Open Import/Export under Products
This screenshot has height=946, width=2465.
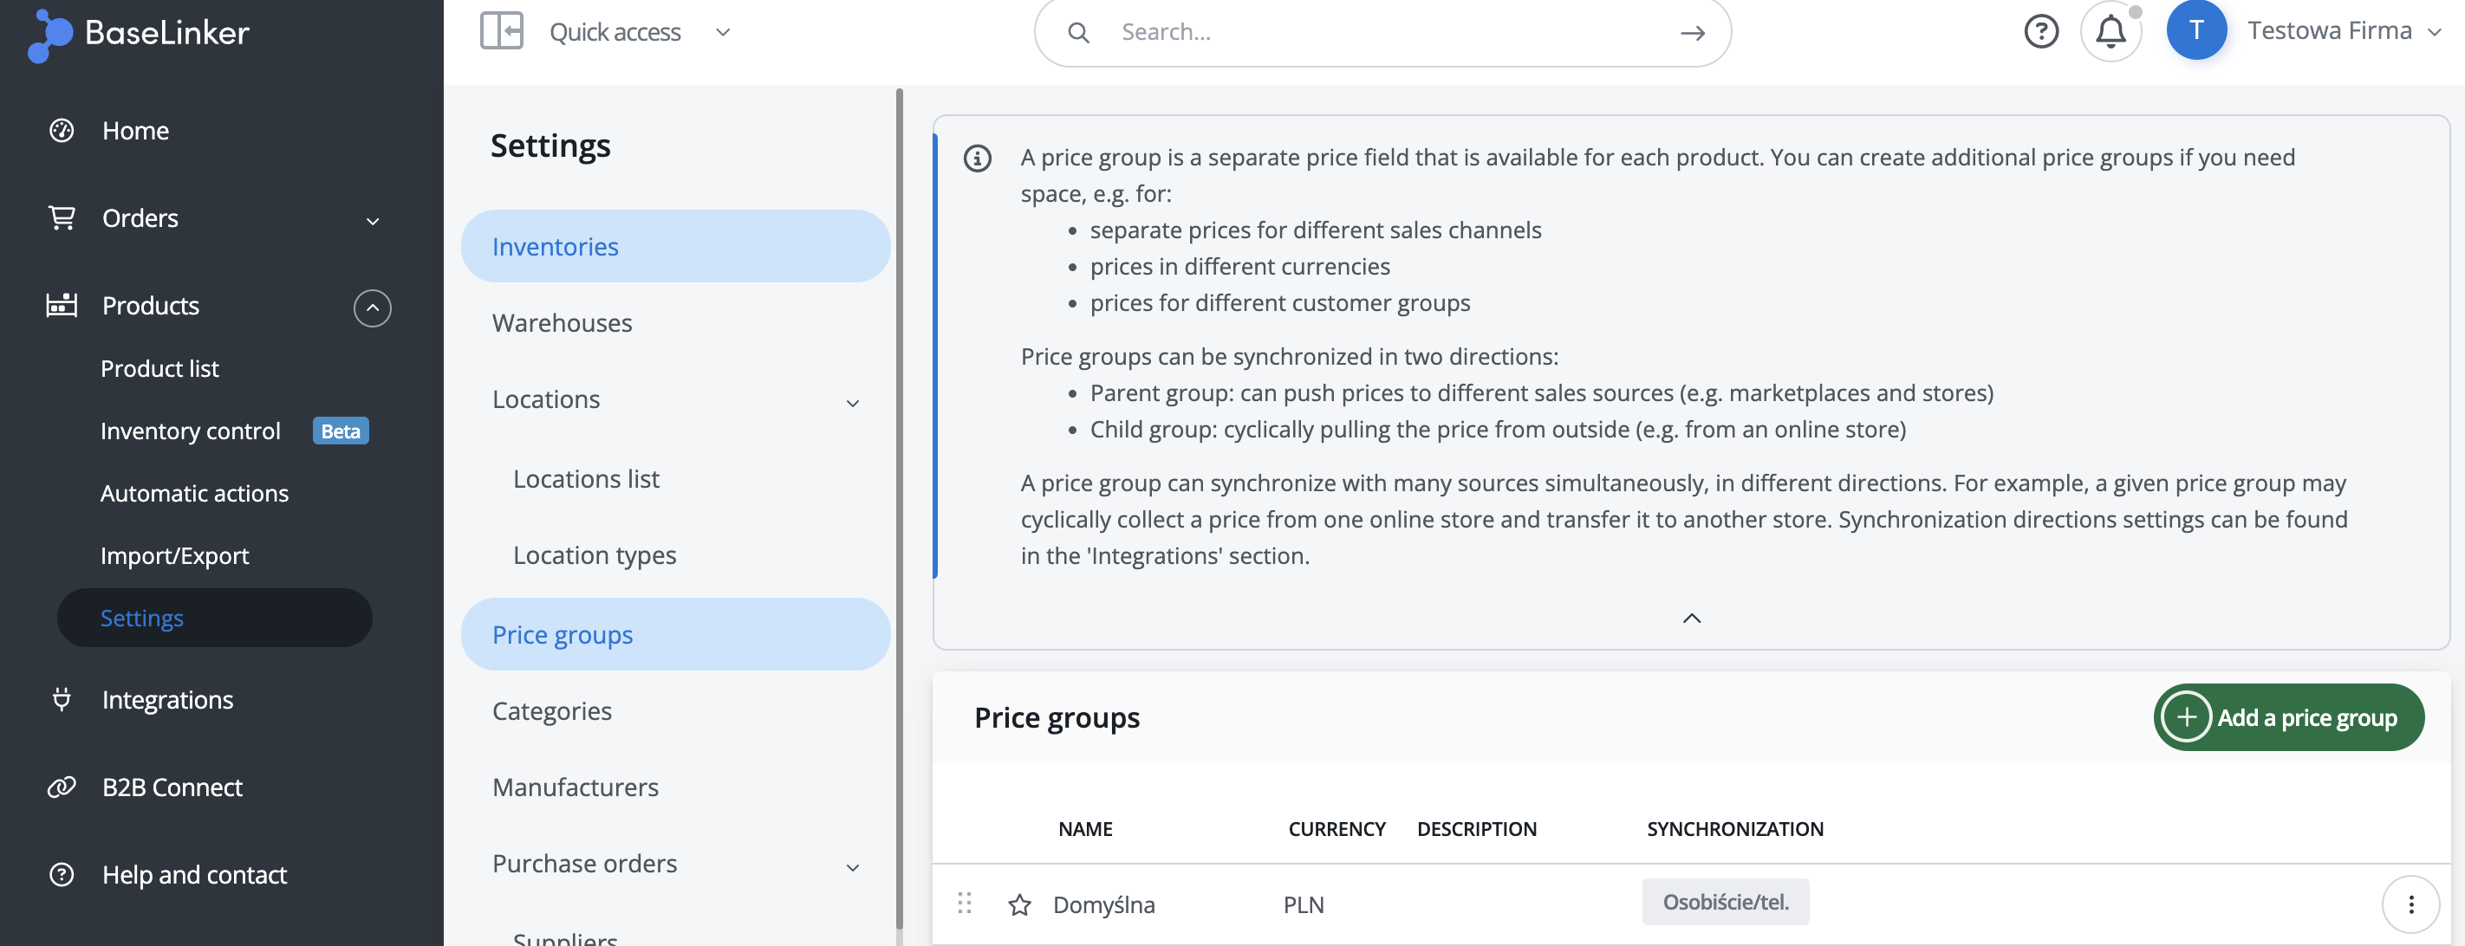click(x=174, y=556)
